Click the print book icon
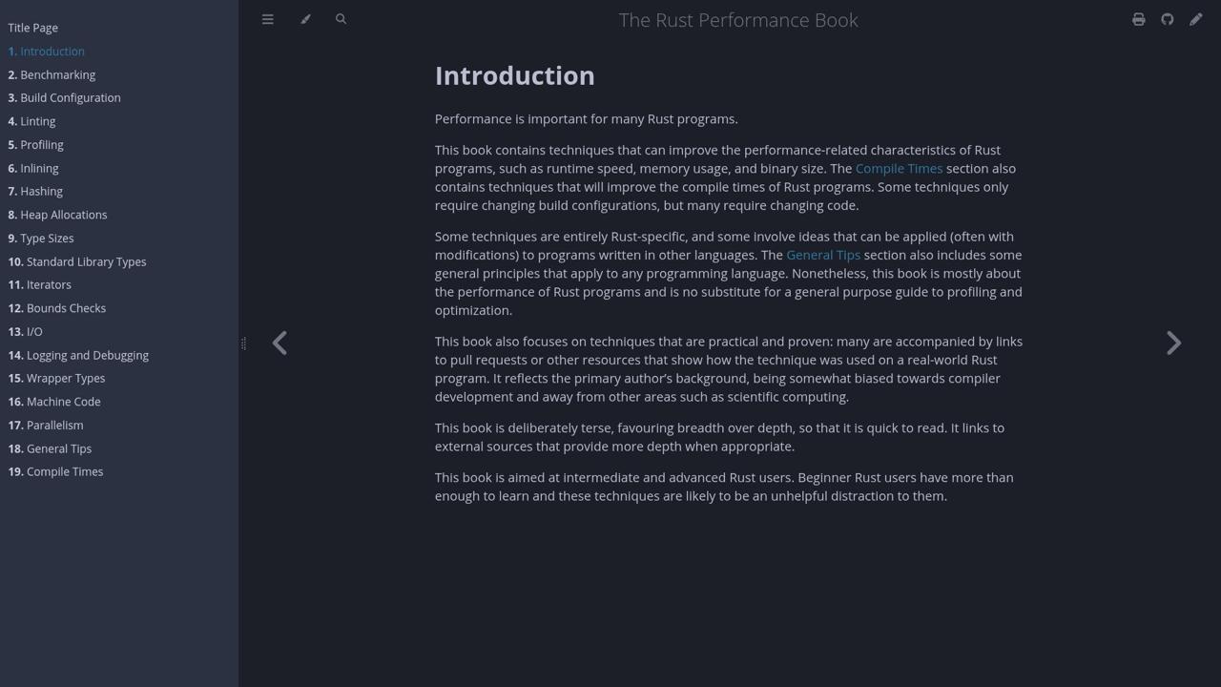Viewport: 1221px width, 687px height. (x=1138, y=19)
